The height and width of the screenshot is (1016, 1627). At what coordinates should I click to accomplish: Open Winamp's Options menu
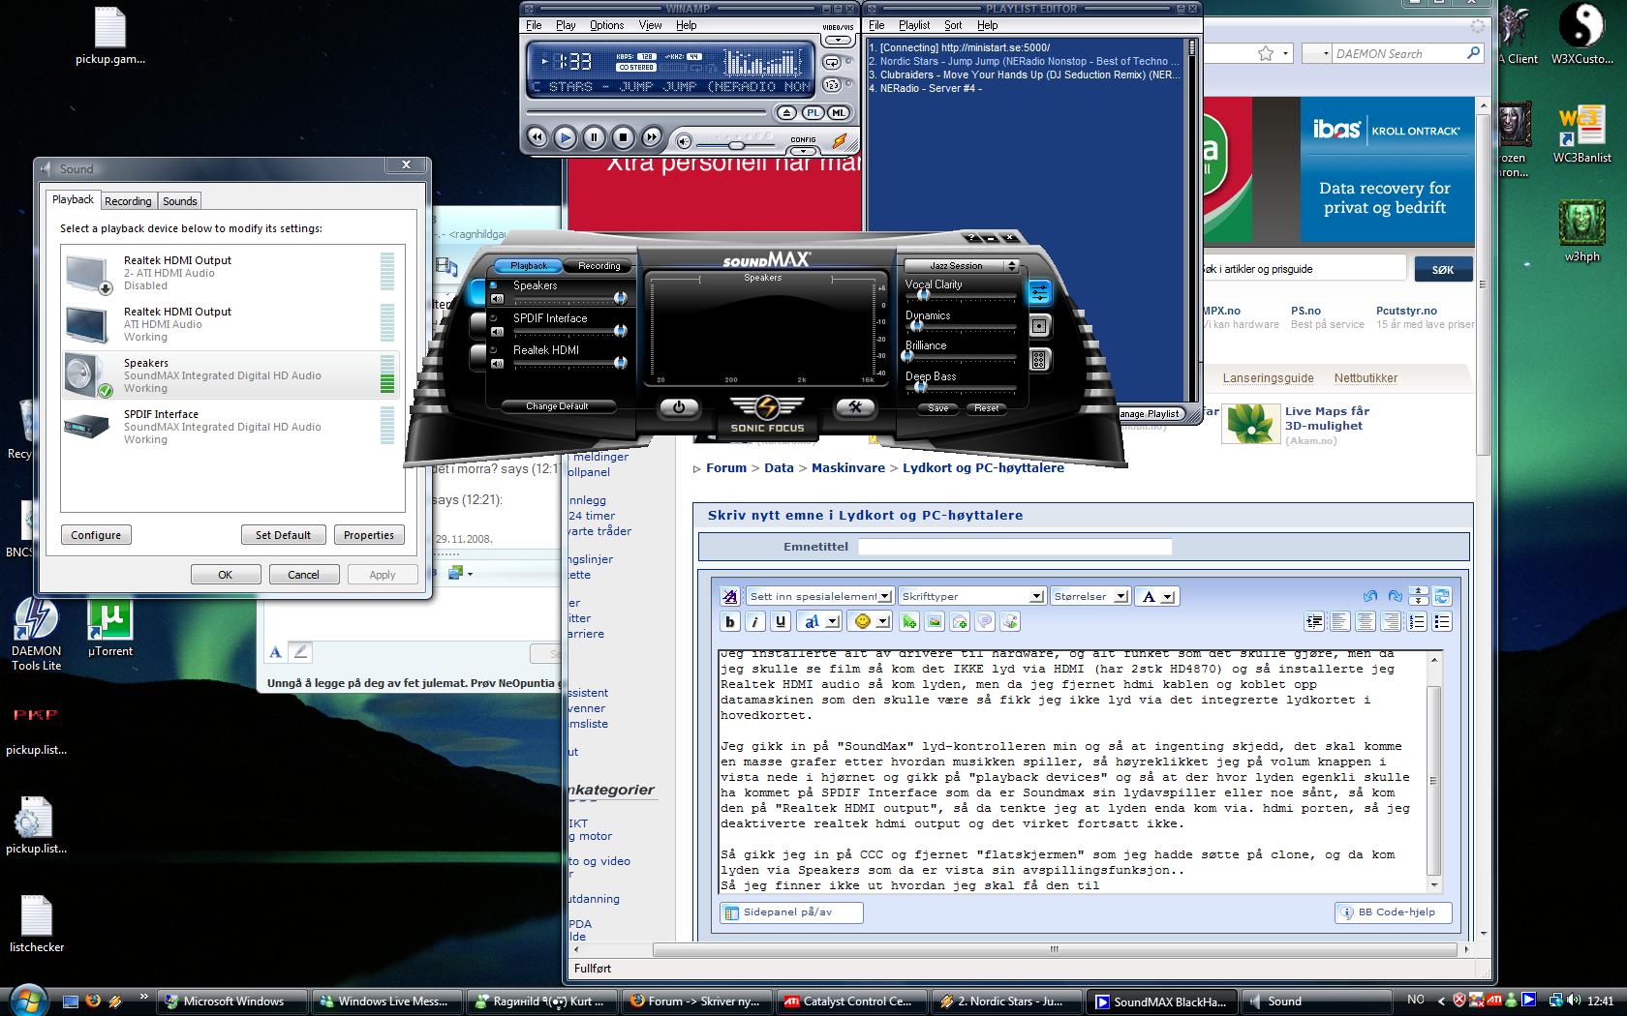(606, 25)
